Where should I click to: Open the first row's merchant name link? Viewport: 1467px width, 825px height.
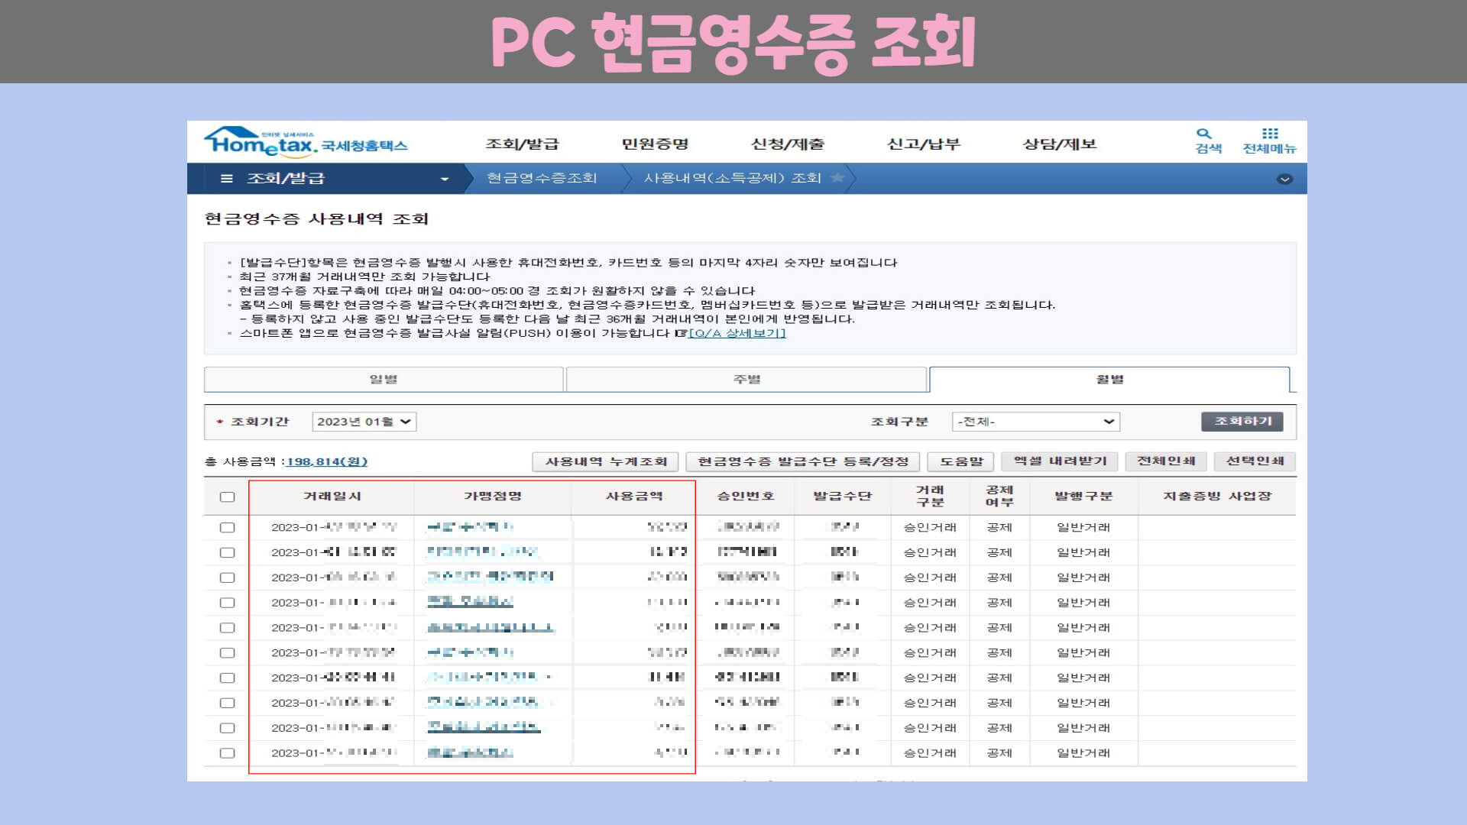pos(469,528)
